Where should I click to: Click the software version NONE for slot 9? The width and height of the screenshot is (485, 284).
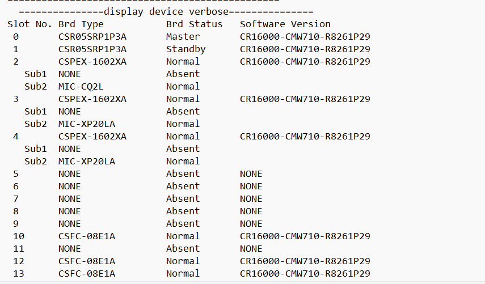pyautogui.click(x=251, y=223)
